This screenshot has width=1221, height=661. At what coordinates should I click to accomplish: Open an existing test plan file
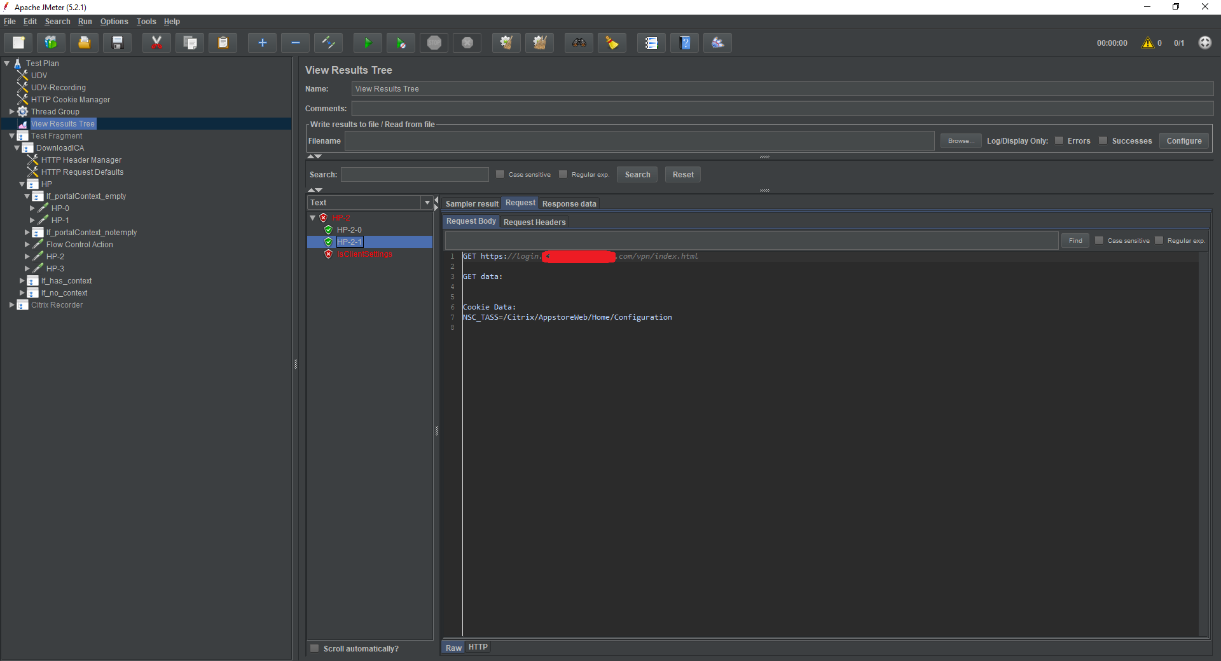pos(84,43)
